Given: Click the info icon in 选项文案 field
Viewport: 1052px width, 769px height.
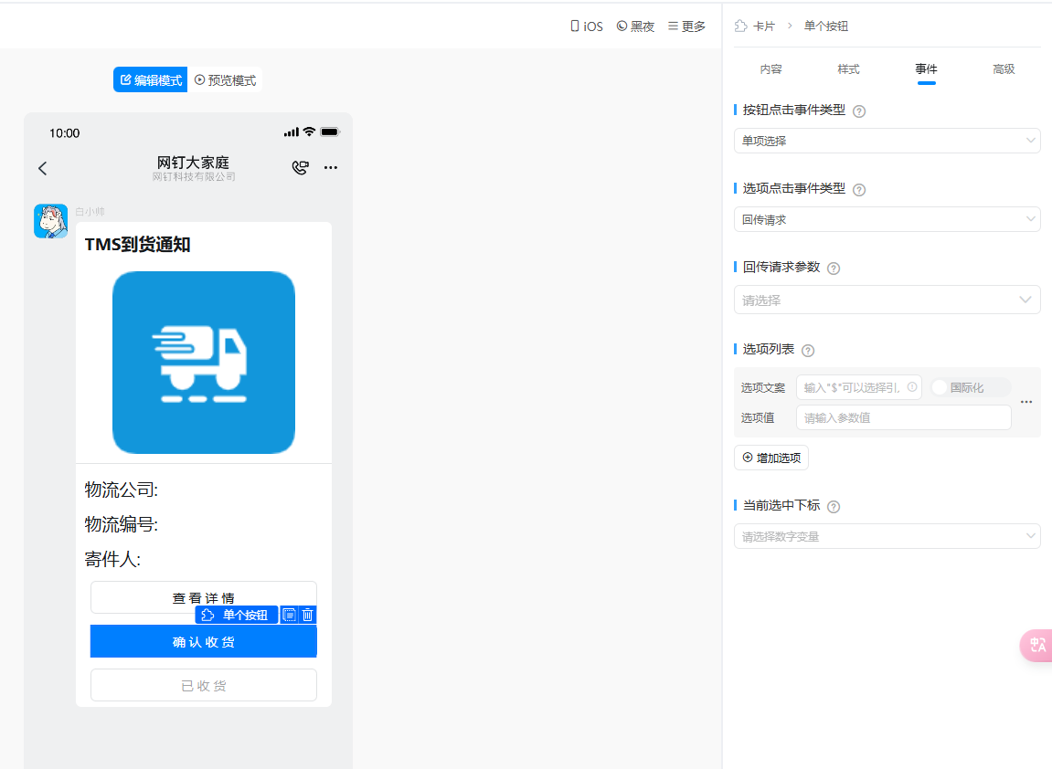Looking at the screenshot, I should click(x=912, y=387).
